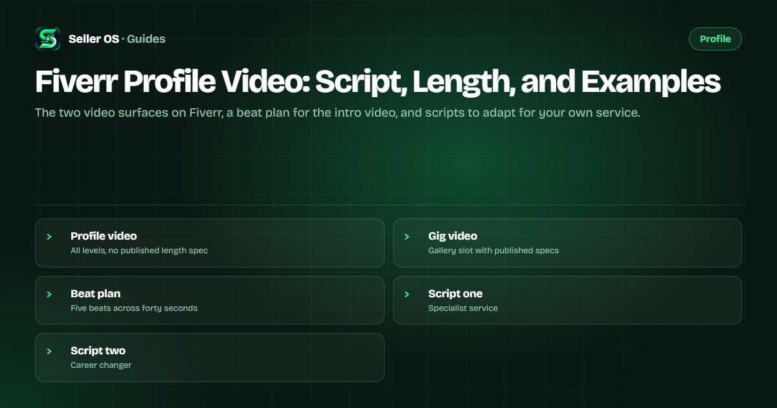Open the Profile video card
The image size is (777, 408).
(x=210, y=243)
